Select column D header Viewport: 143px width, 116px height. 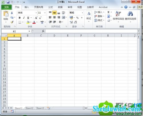point(54,36)
